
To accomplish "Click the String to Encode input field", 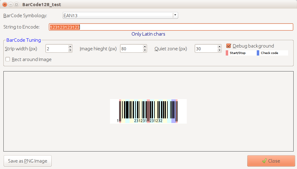I will (x=171, y=27).
